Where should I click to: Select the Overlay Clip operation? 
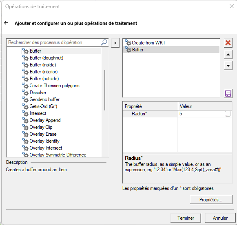[41, 127]
